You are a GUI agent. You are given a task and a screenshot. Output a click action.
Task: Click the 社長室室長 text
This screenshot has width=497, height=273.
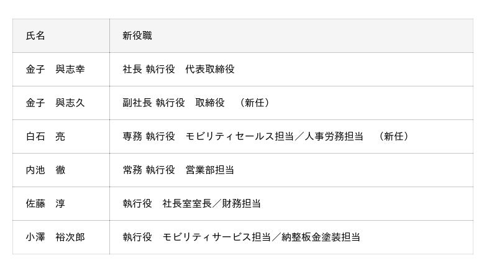point(188,204)
